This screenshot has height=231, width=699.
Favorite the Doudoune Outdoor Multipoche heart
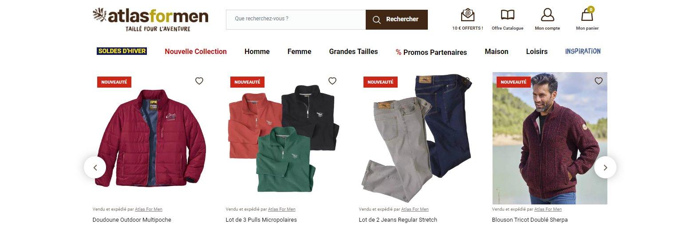tap(199, 81)
